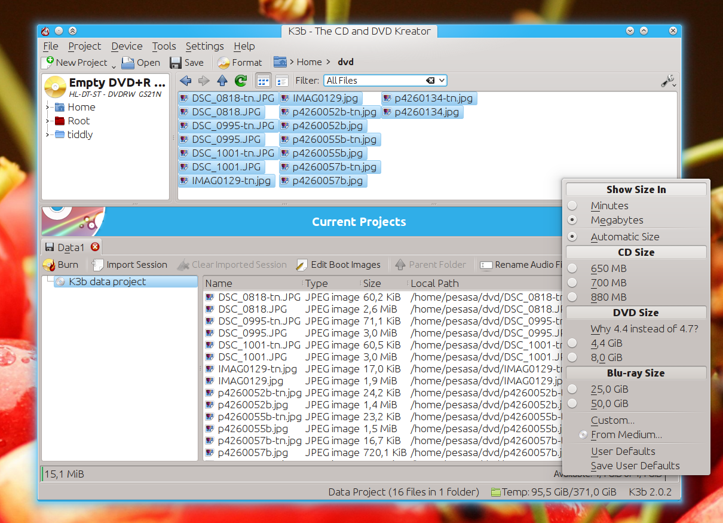Open the Settings menu
The image size is (723, 523).
tap(204, 46)
